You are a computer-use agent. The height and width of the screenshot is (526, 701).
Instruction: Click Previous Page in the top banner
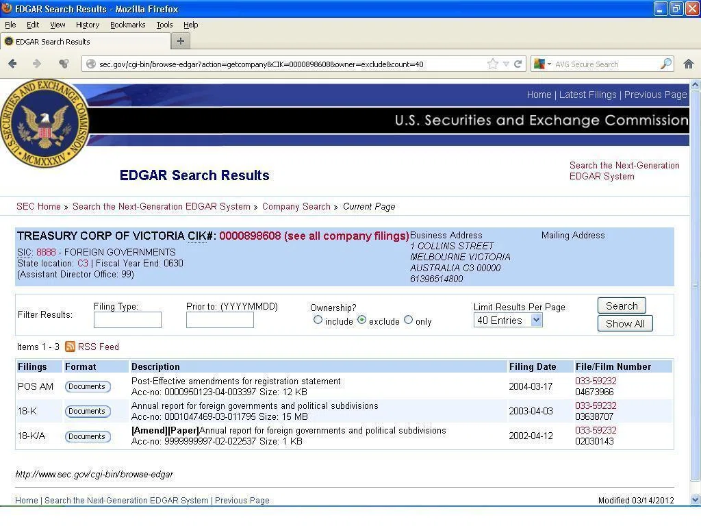pos(655,95)
